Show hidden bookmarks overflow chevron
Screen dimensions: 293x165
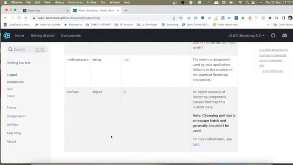tap(268, 25)
